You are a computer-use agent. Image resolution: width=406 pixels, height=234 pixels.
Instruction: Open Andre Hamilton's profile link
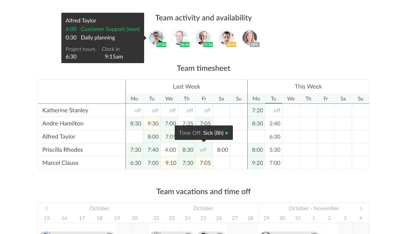pos(63,123)
